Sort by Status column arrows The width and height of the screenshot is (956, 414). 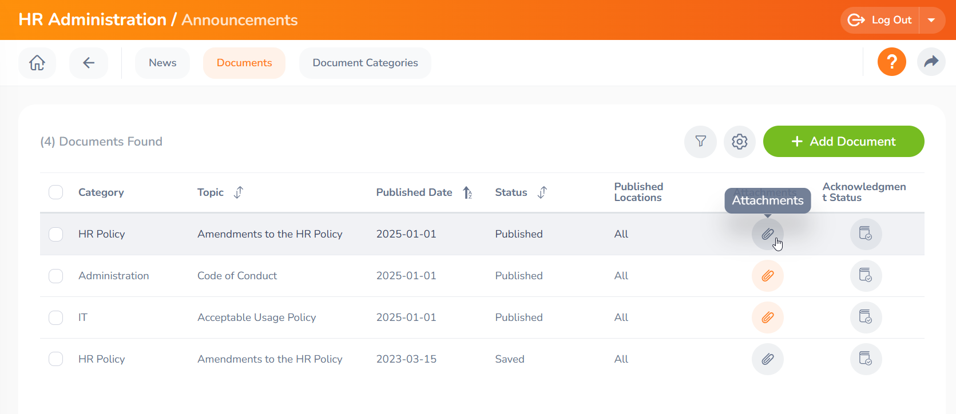click(x=542, y=192)
